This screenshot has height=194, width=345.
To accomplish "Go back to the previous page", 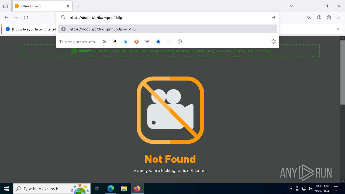I will click(x=6, y=18).
